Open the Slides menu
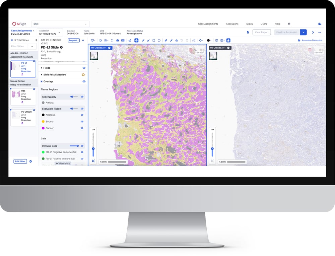 [x=249, y=24]
